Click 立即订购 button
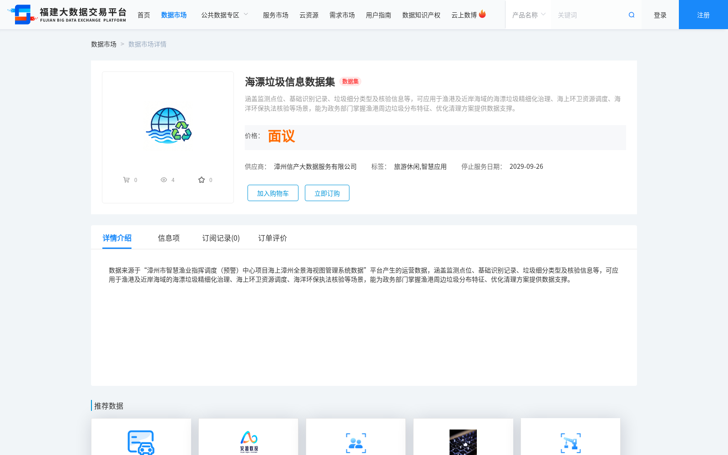Viewport: 728px width, 455px height. tap(327, 193)
